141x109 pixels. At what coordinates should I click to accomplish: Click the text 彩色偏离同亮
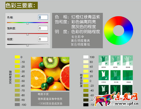84,22
